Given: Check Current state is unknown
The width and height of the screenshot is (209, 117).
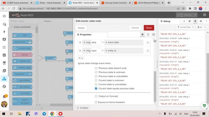Looking at the screenshot, I should [96, 80].
